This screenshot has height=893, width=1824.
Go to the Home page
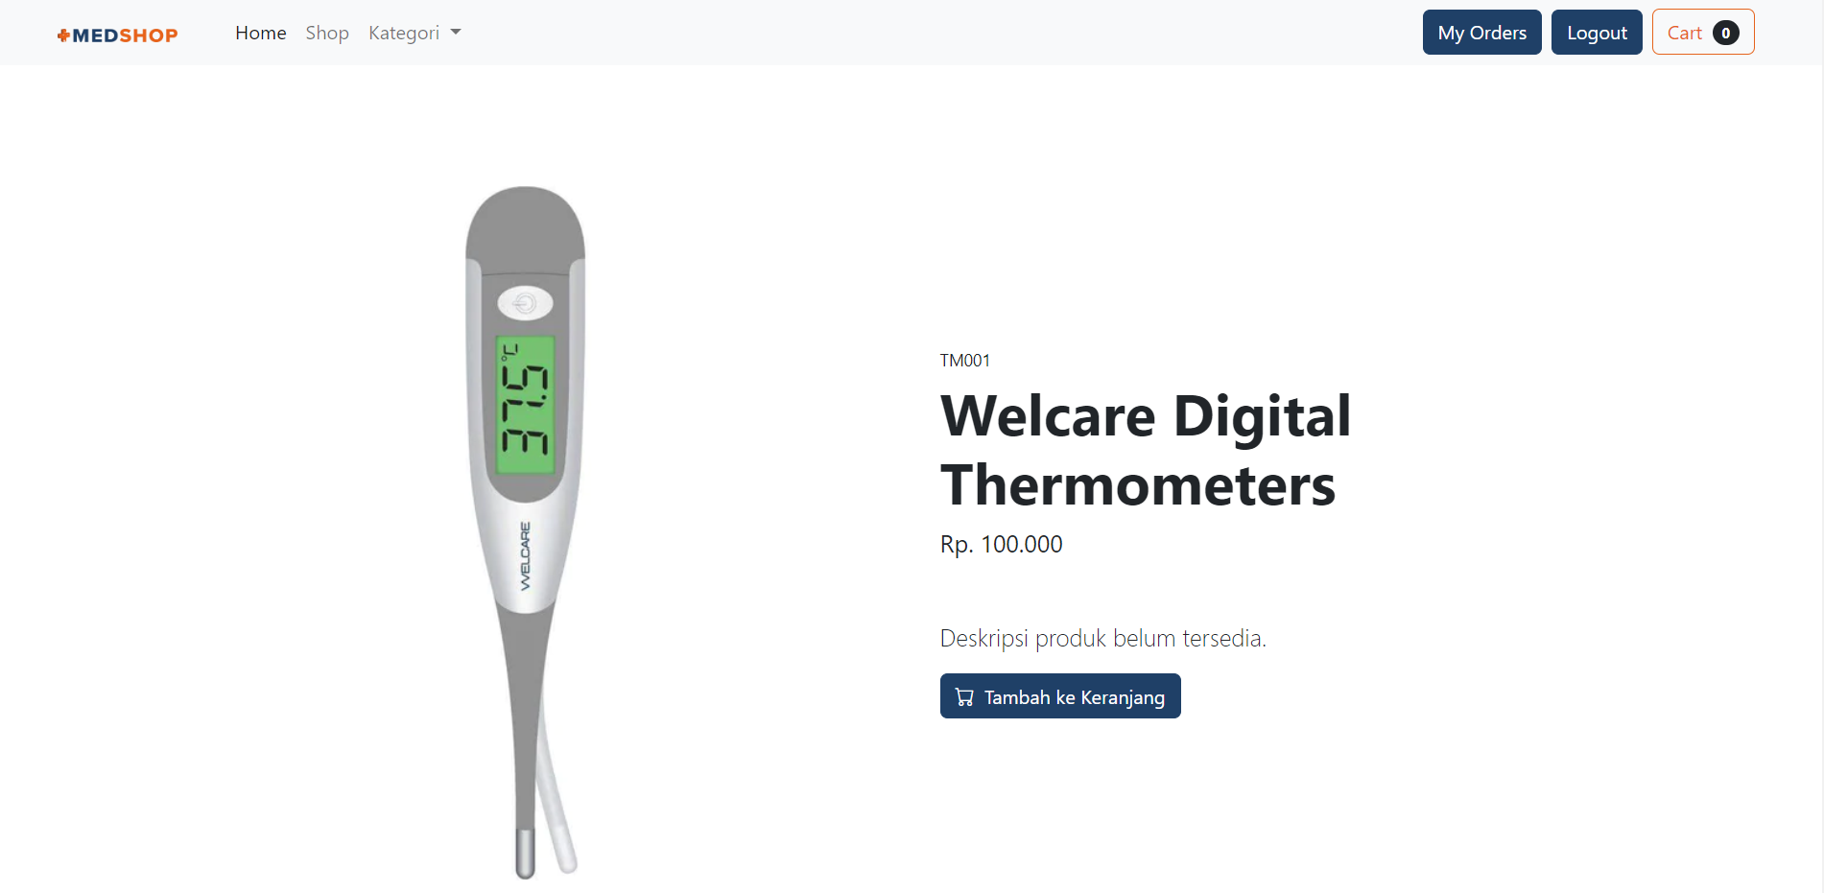[x=261, y=33]
